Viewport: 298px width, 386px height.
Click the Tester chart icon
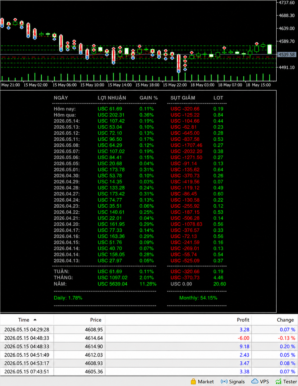coord(278,381)
